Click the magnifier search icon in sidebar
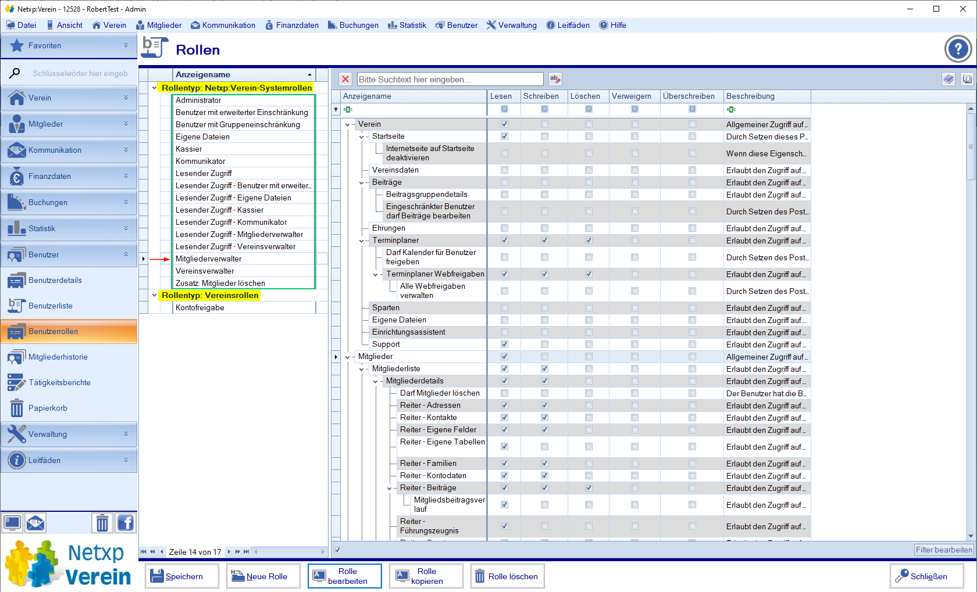Image resolution: width=977 pixels, height=592 pixels. [15, 73]
